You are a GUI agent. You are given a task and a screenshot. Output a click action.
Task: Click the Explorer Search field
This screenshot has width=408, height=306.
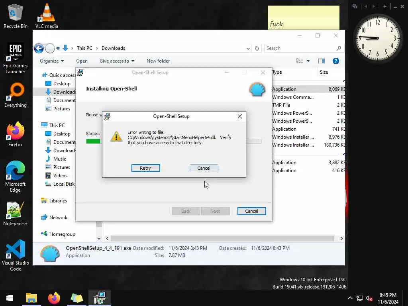click(x=304, y=48)
